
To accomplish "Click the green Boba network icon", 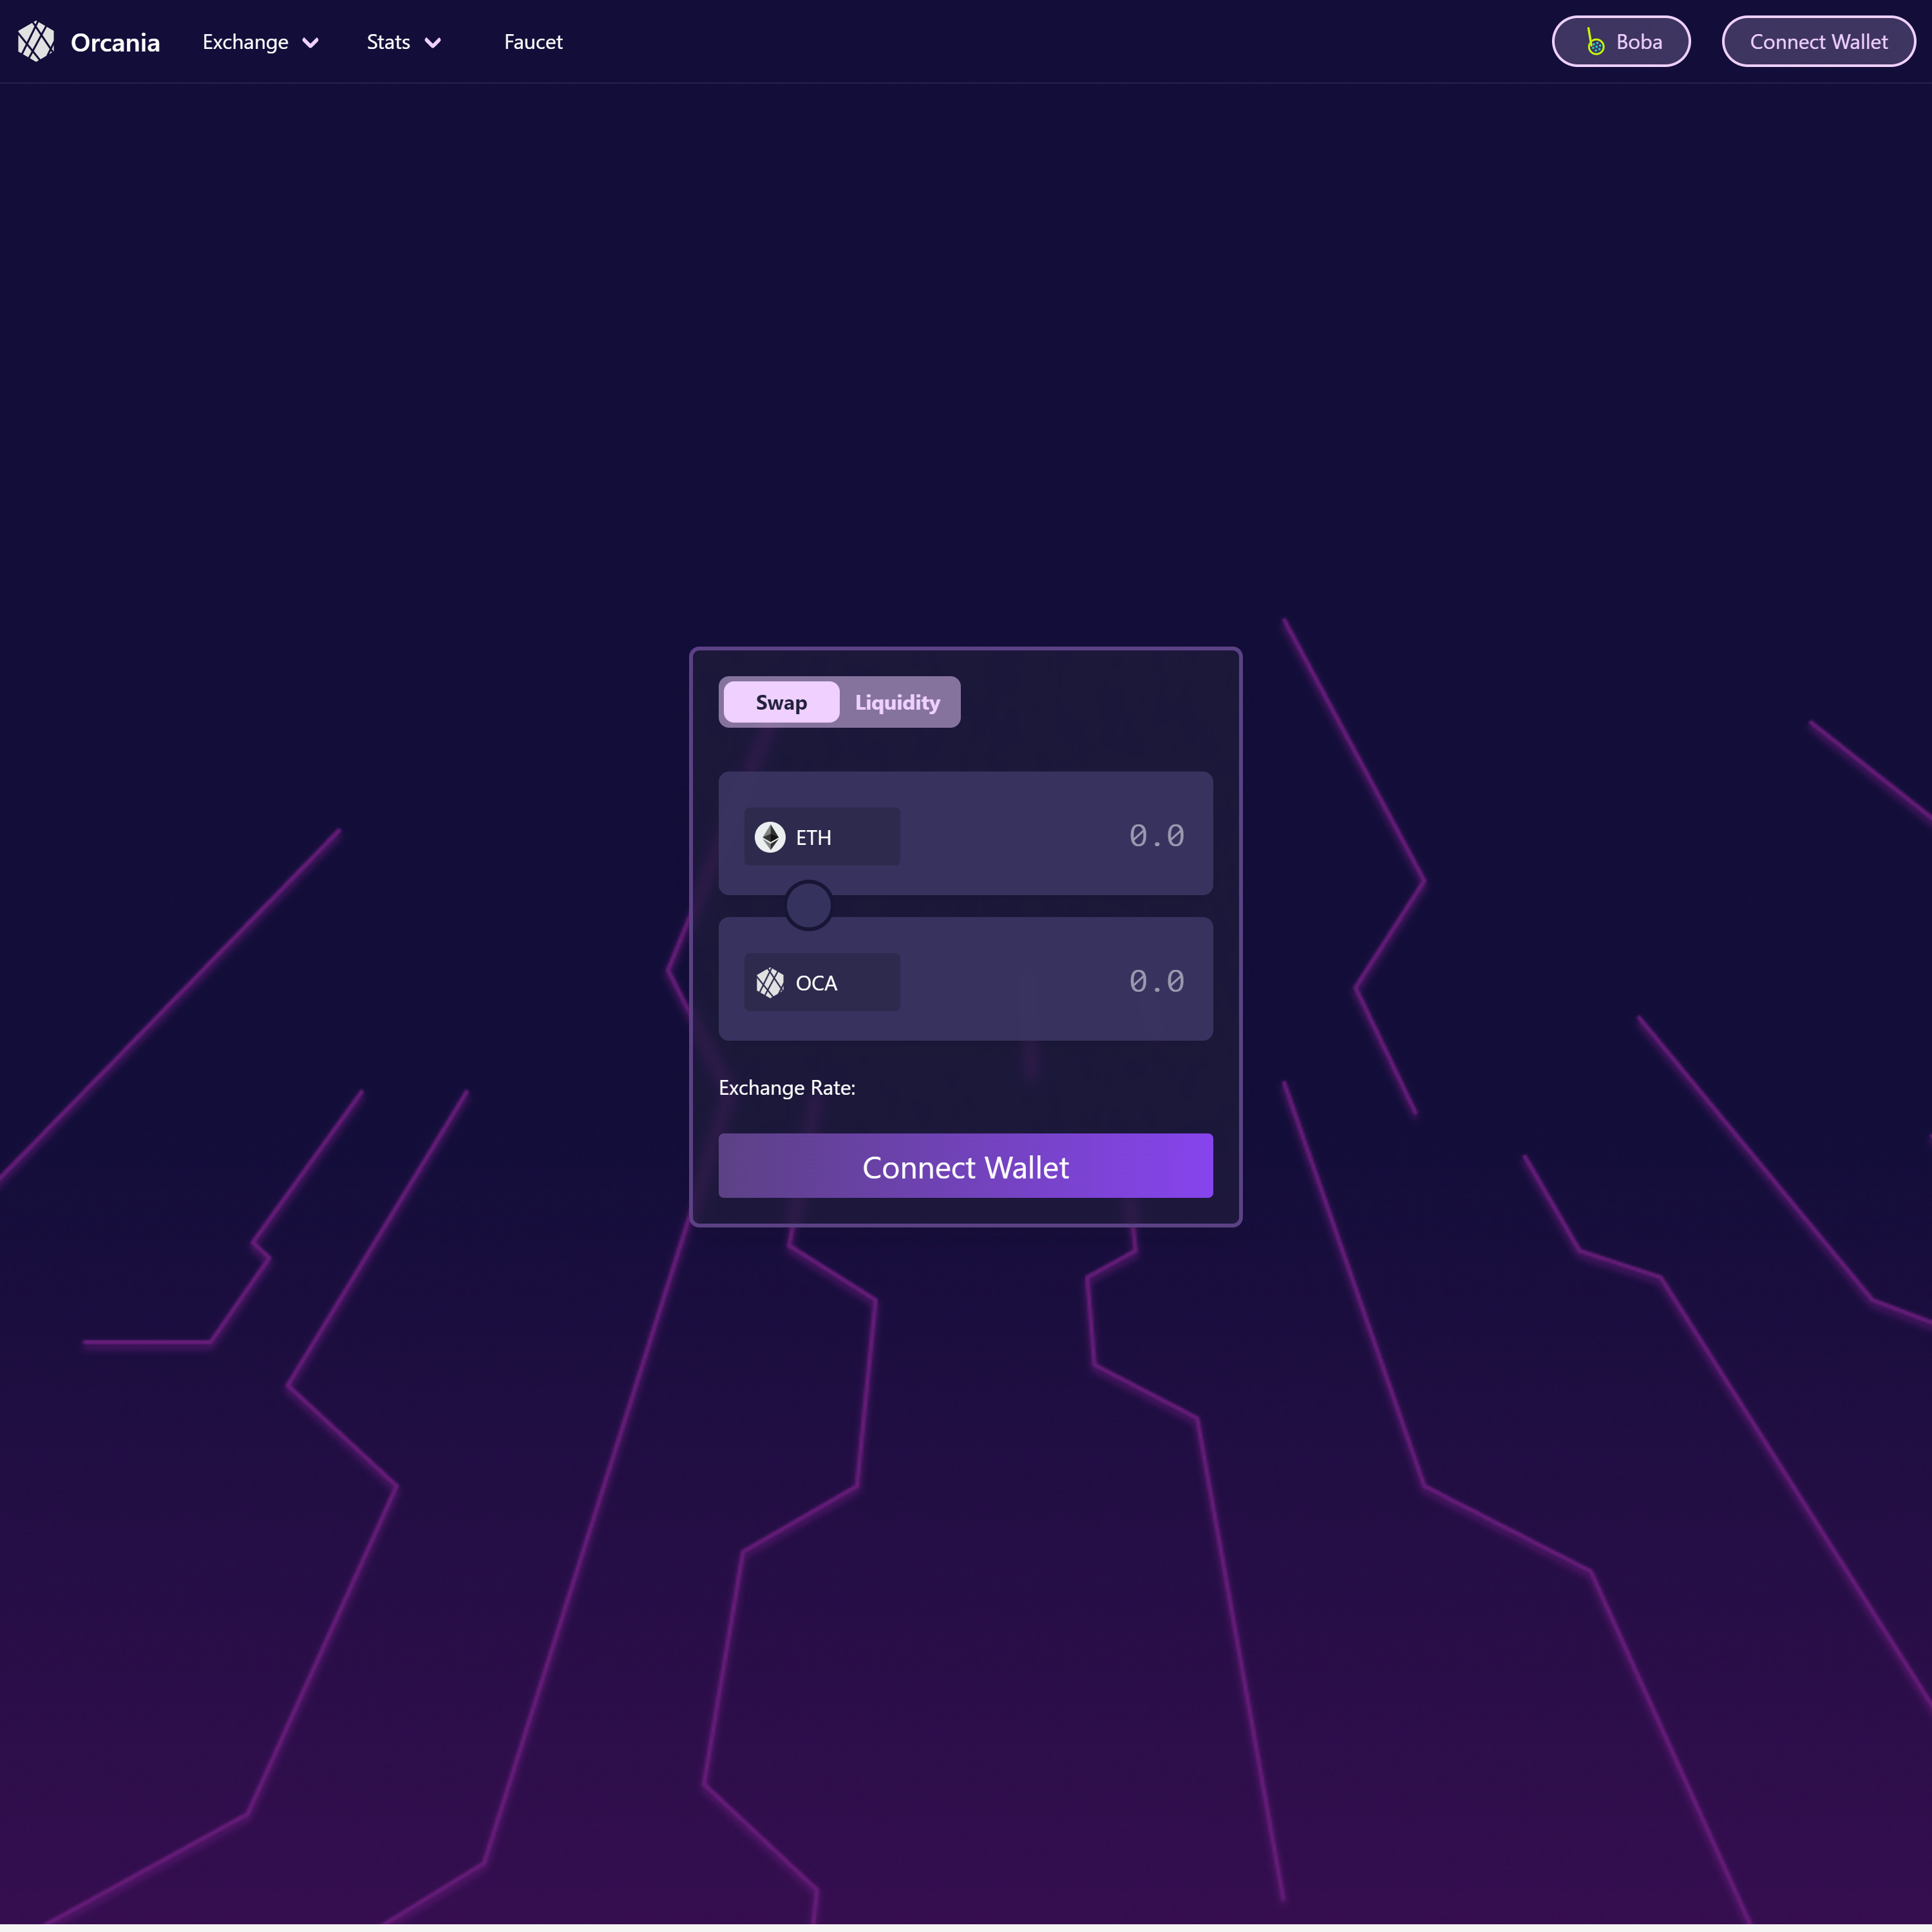I will pyautogui.click(x=1595, y=42).
